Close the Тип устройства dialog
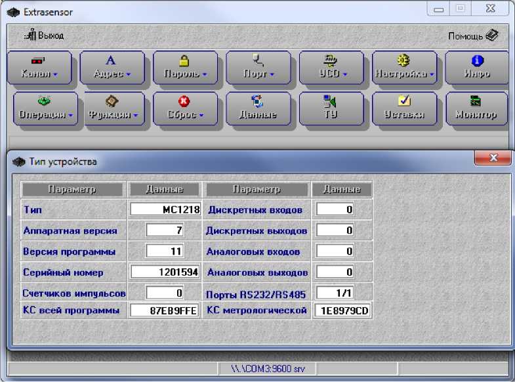 pos(493,158)
